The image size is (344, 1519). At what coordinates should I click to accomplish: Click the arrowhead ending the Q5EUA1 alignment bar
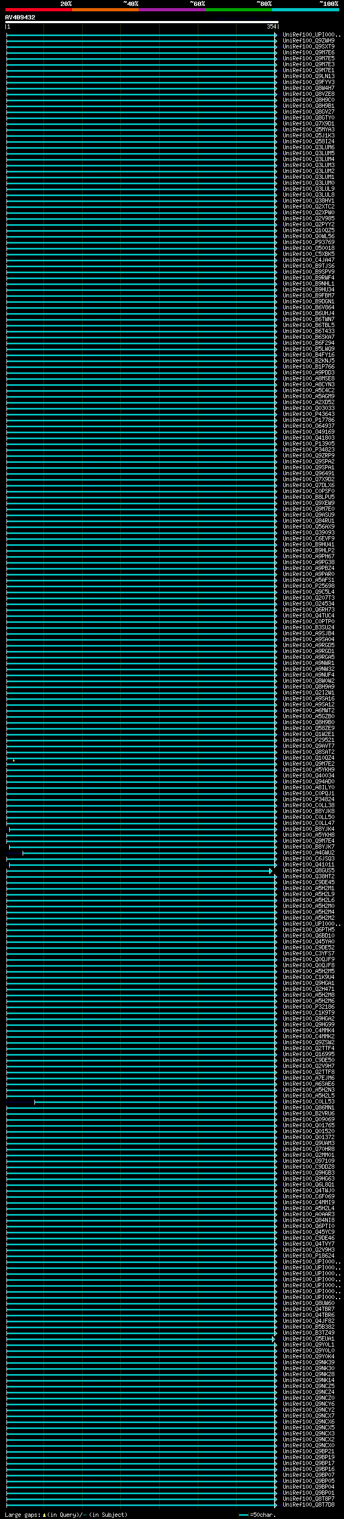(274, 1339)
